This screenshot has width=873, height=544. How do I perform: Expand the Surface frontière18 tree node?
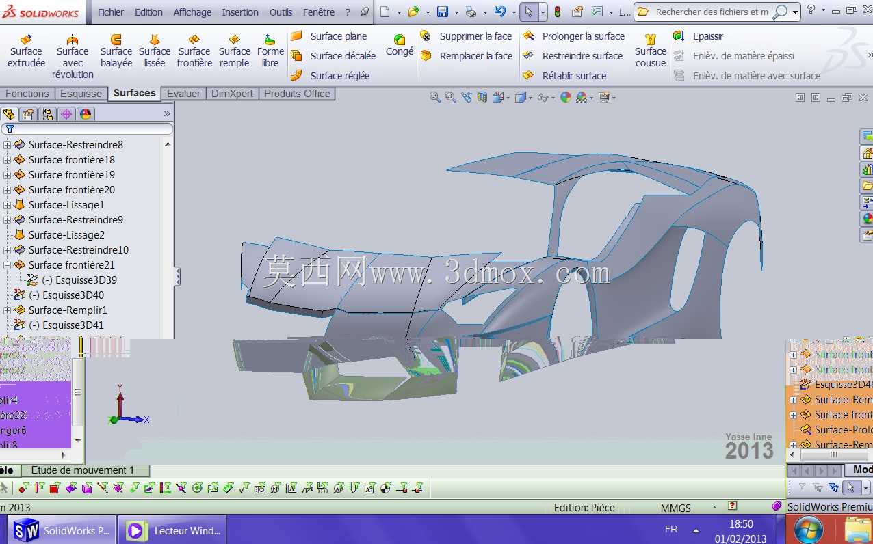[x=8, y=160]
